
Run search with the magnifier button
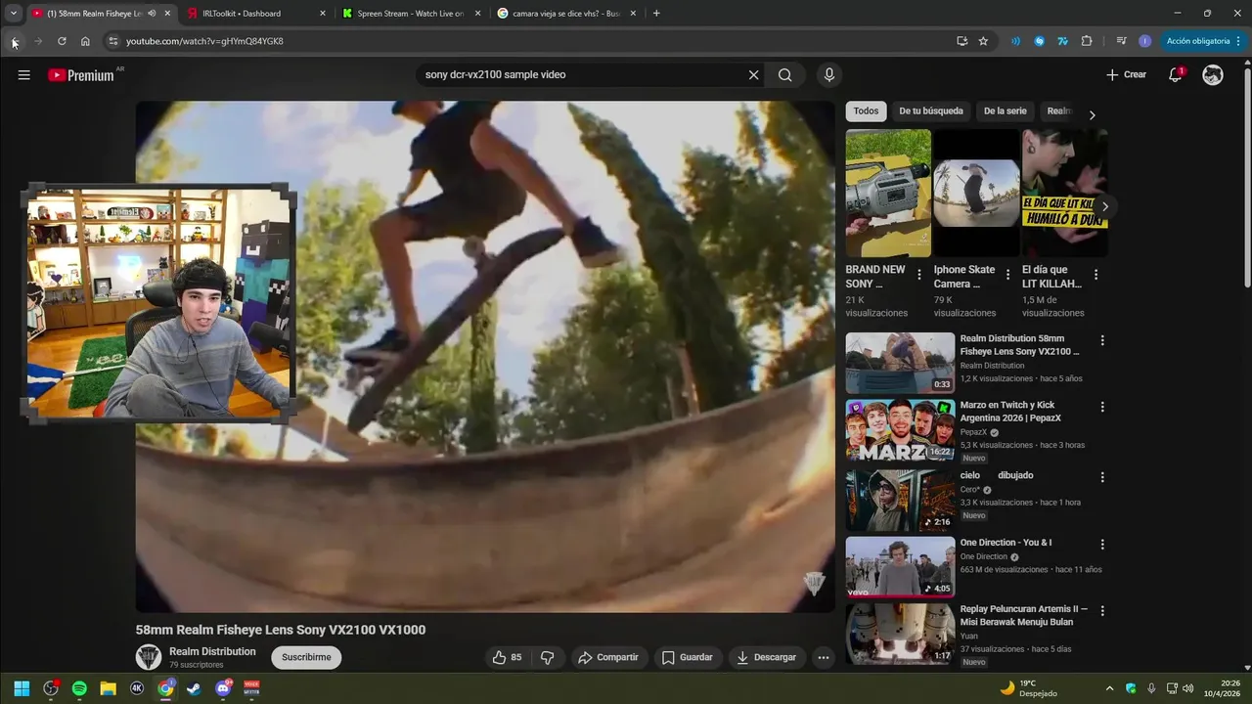point(785,75)
